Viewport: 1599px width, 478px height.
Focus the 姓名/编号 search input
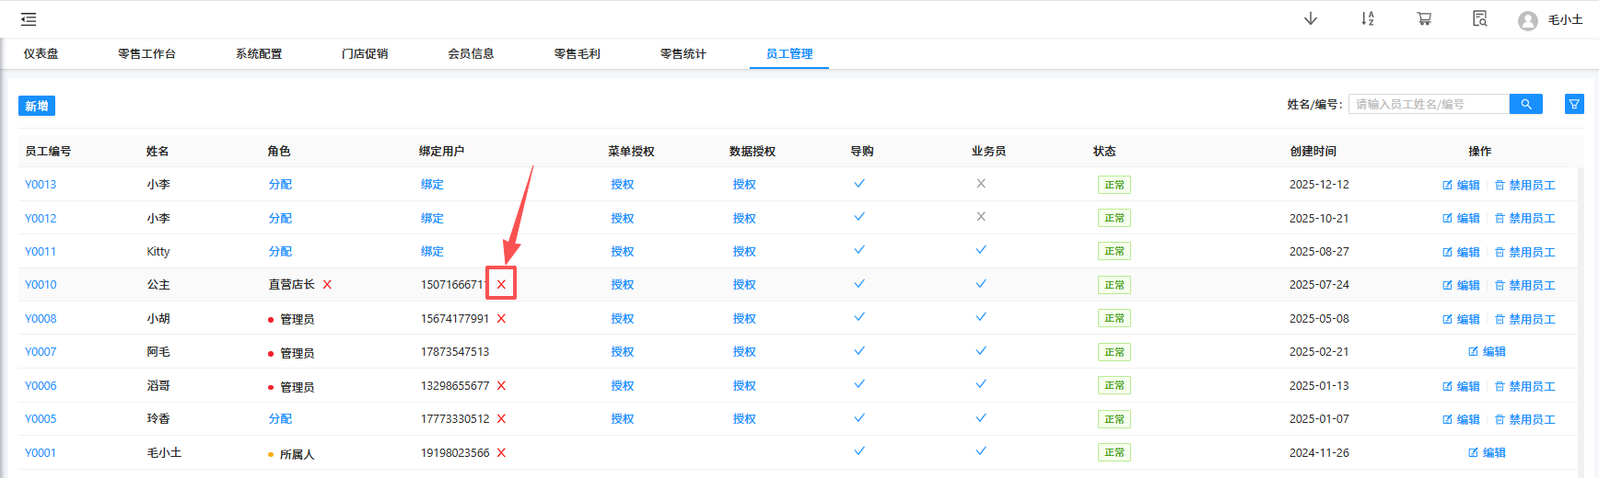(1429, 104)
